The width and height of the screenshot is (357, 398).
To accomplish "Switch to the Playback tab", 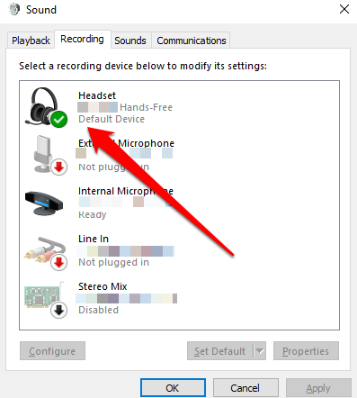I will pos(31,41).
